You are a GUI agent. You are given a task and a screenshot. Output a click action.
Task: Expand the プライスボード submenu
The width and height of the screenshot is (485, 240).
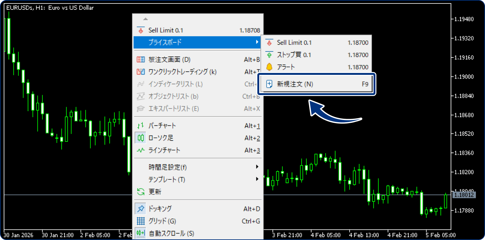(197, 42)
